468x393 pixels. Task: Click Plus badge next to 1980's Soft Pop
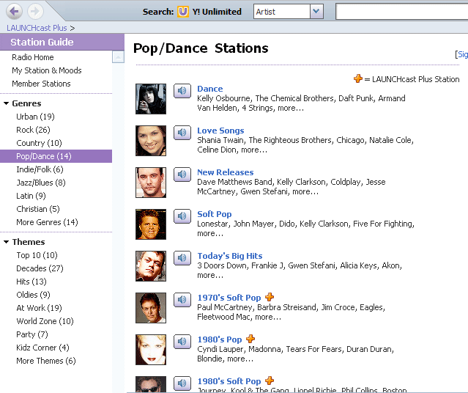click(270, 381)
